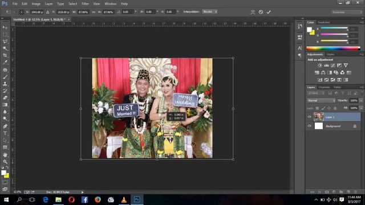The width and height of the screenshot is (365, 205).
Task: Add a Brightness/Contrast adjustment
Action: [320, 65]
